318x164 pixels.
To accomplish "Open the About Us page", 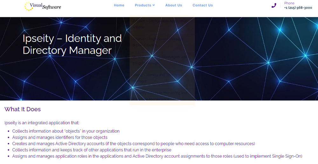I will coord(174,5).
